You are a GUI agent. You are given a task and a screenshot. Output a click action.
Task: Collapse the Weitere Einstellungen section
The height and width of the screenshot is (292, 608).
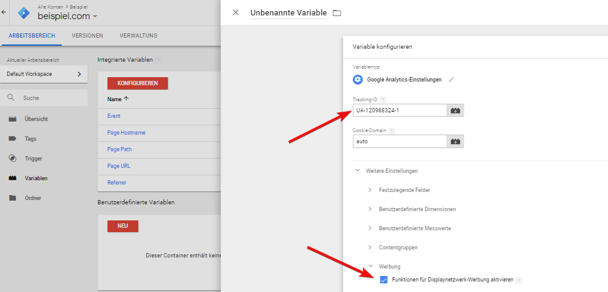pos(386,171)
